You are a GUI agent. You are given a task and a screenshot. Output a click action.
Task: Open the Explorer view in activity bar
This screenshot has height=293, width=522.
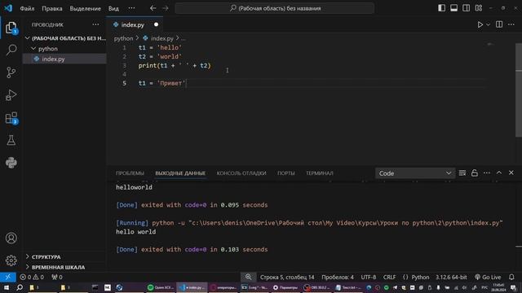point(11,28)
